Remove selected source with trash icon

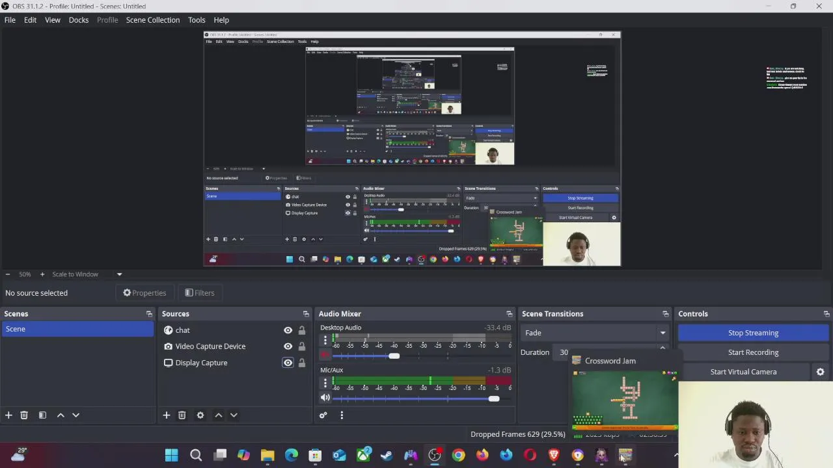(x=182, y=415)
